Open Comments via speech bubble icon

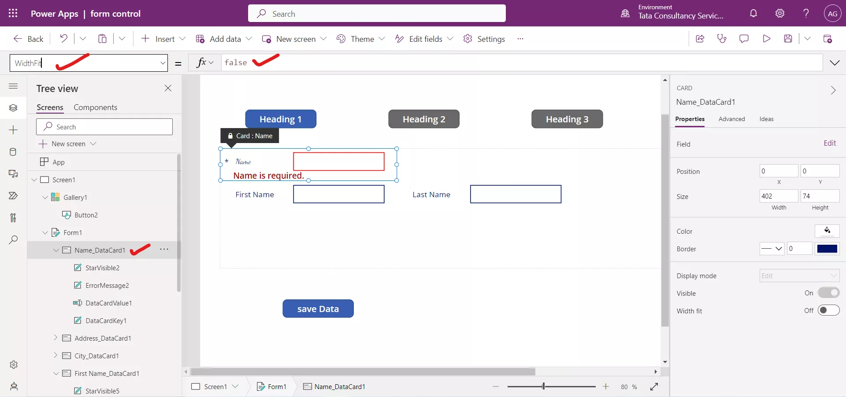(744, 39)
